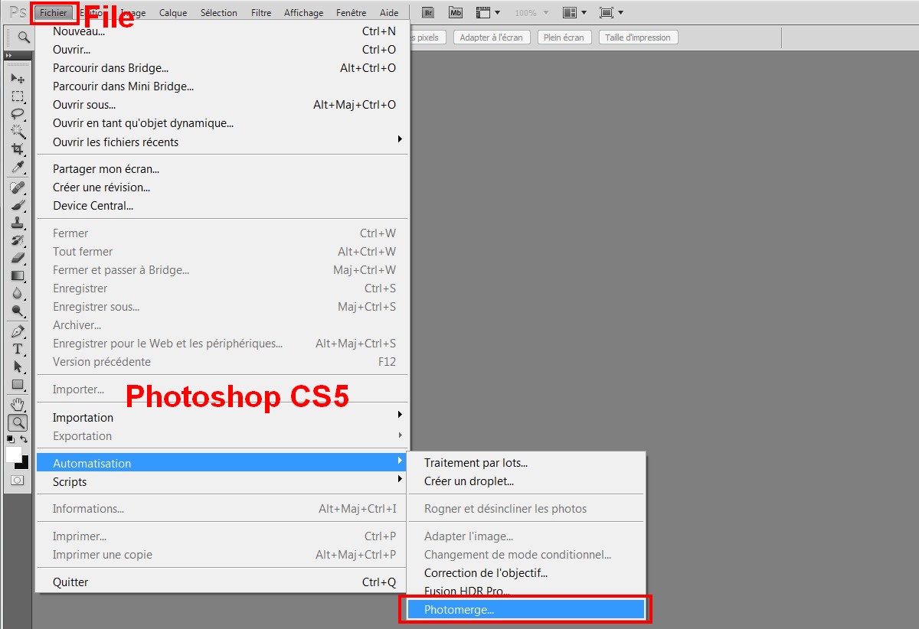The height and width of the screenshot is (629, 919).
Task: Choose Partager mon écran...
Action: pyautogui.click(x=223, y=169)
